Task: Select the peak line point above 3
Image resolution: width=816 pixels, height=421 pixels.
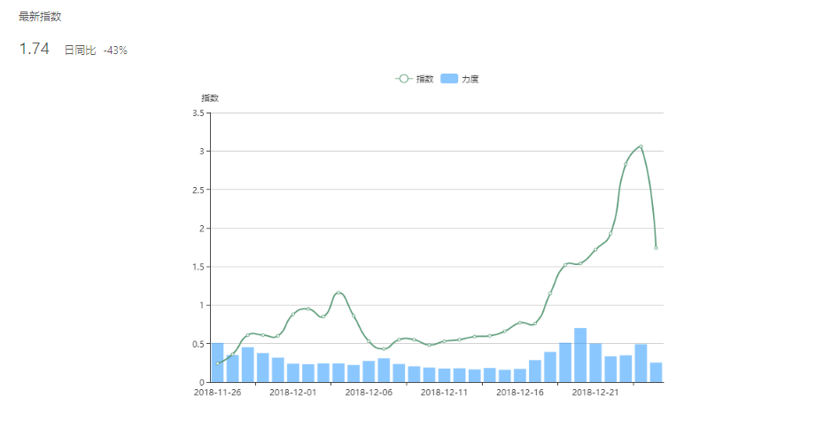Action: [641, 146]
